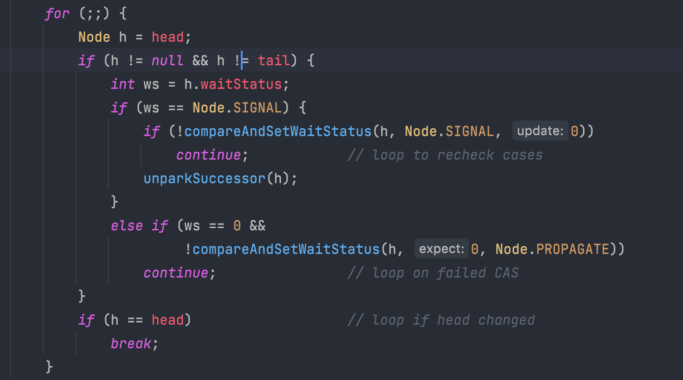Click comment 'loop to recheck cases'

[x=445, y=155]
